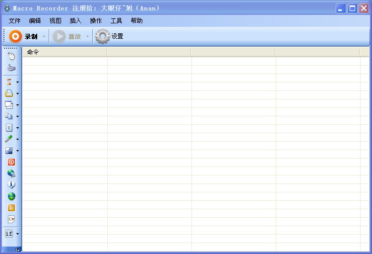Expand the 录制 dropdown arrow

[x=44, y=36]
